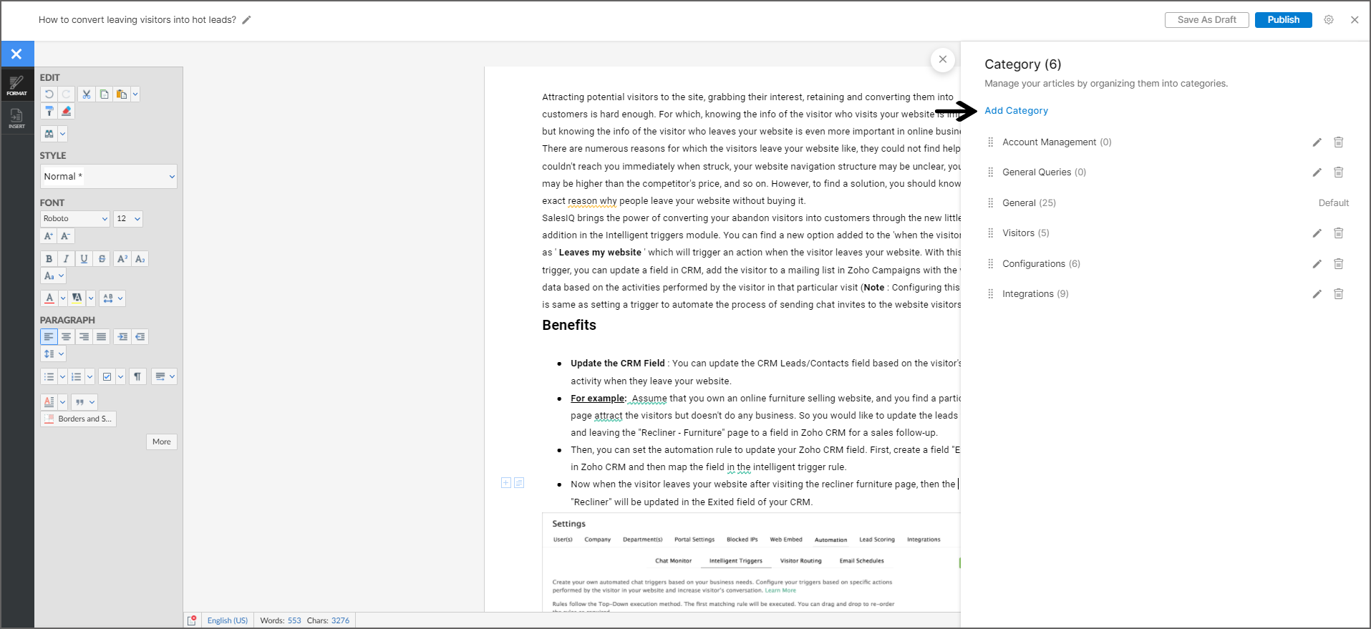Toggle underline formatting

tap(84, 259)
